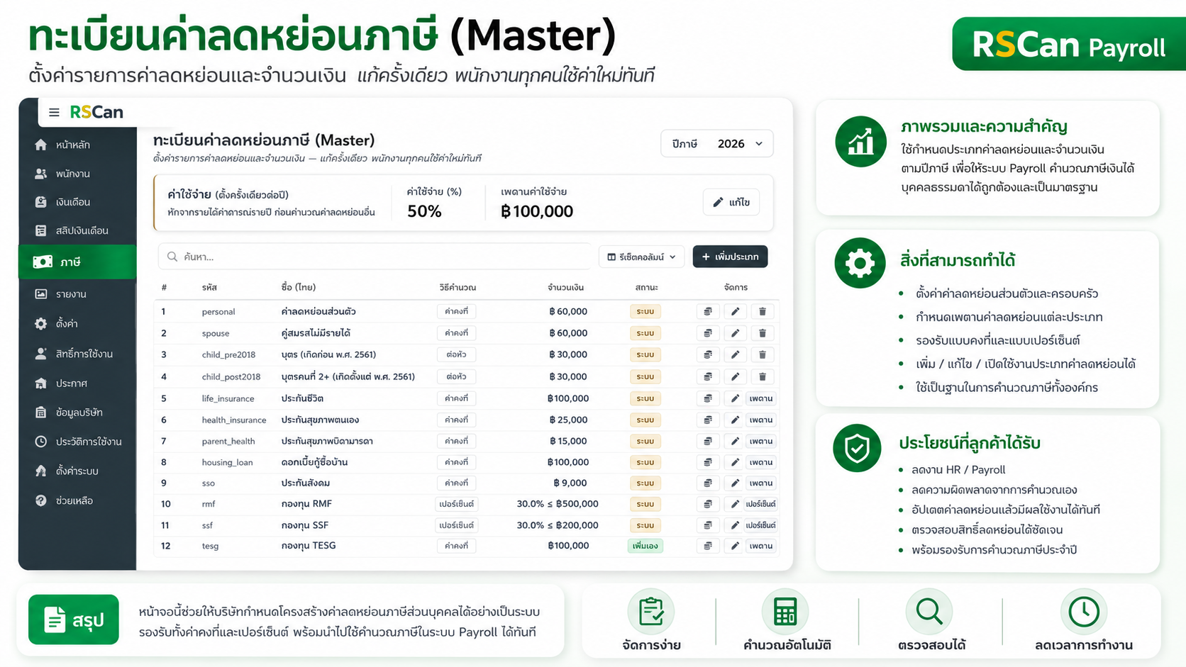Edit the tesg row with pencil
The height and width of the screenshot is (667, 1186).
tap(735, 546)
